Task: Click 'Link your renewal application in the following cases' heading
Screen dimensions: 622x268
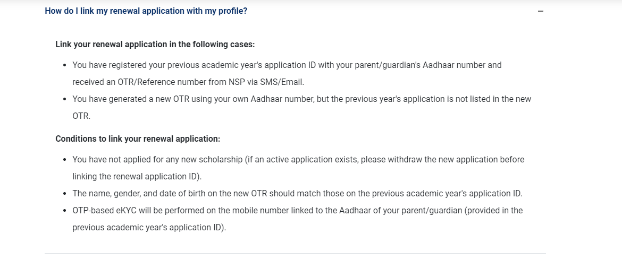Action: pyautogui.click(x=155, y=45)
